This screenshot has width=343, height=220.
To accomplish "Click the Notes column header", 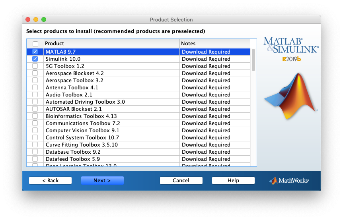I will coord(215,43).
